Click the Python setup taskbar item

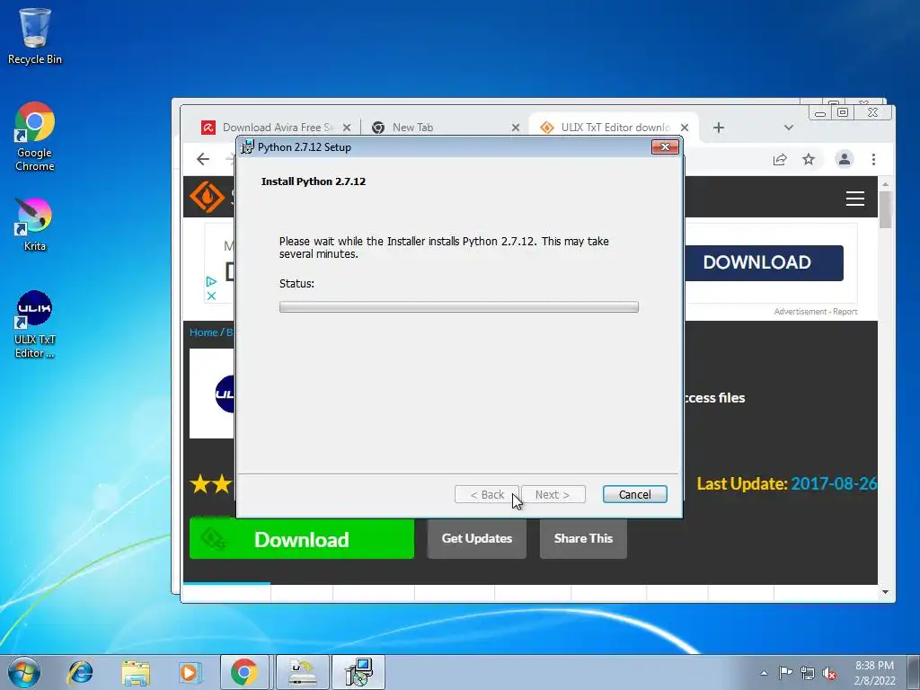coord(358,672)
